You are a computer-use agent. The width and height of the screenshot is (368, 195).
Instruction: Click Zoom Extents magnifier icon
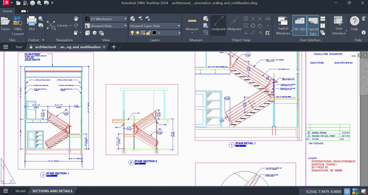(x=51, y=25)
